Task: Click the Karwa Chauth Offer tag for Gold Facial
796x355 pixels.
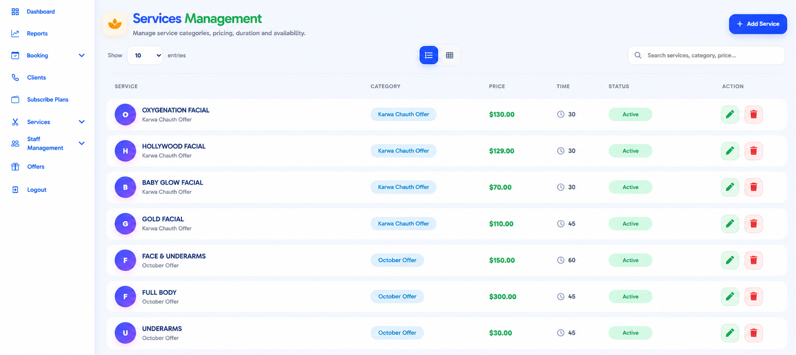Action: [x=403, y=224]
